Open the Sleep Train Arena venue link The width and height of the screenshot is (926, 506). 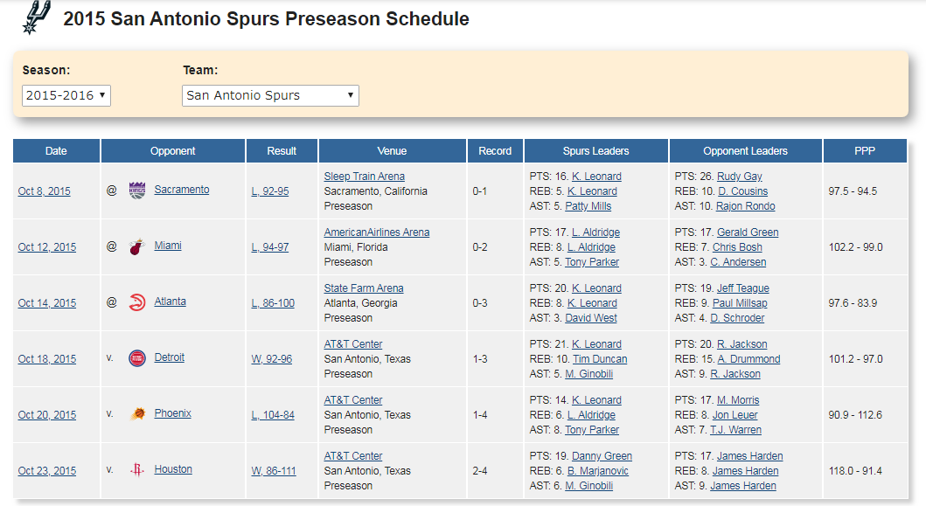point(365,177)
